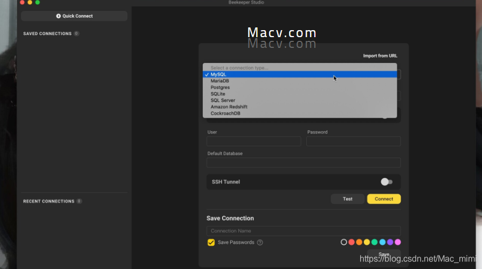Minimize window with the yellow button
The image size is (482, 269).
[x=30, y=2]
